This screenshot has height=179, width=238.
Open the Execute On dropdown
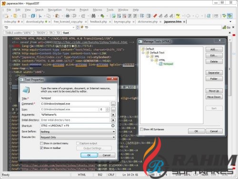pyautogui.click(x=78, y=137)
